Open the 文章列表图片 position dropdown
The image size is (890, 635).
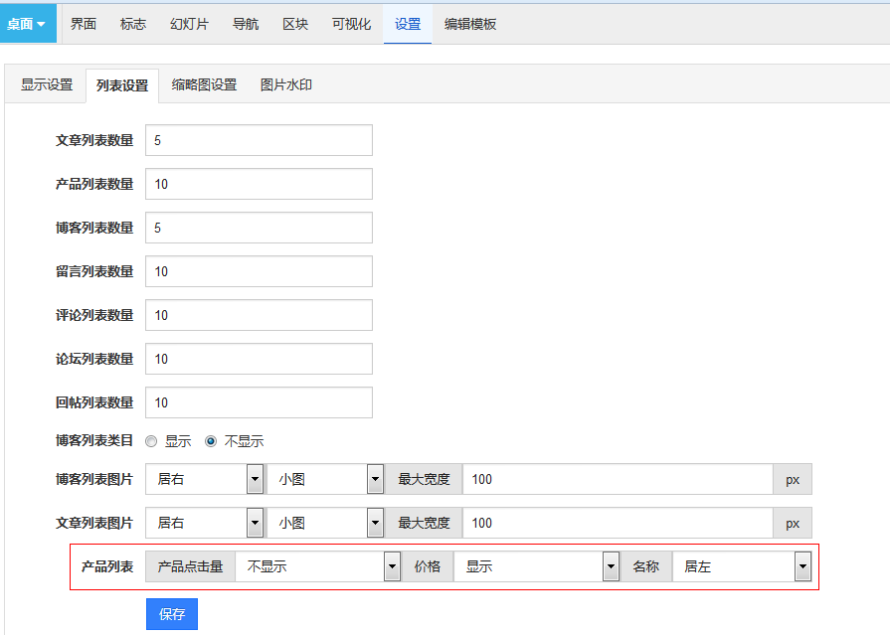204,523
